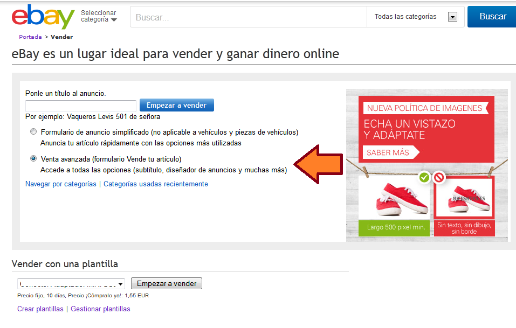Click the SABER MÁS banner button

coord(388,152)
